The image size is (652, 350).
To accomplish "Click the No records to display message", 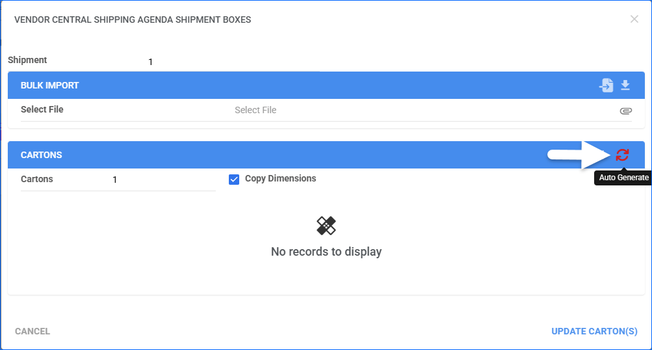I will click(x=326, y=251).
